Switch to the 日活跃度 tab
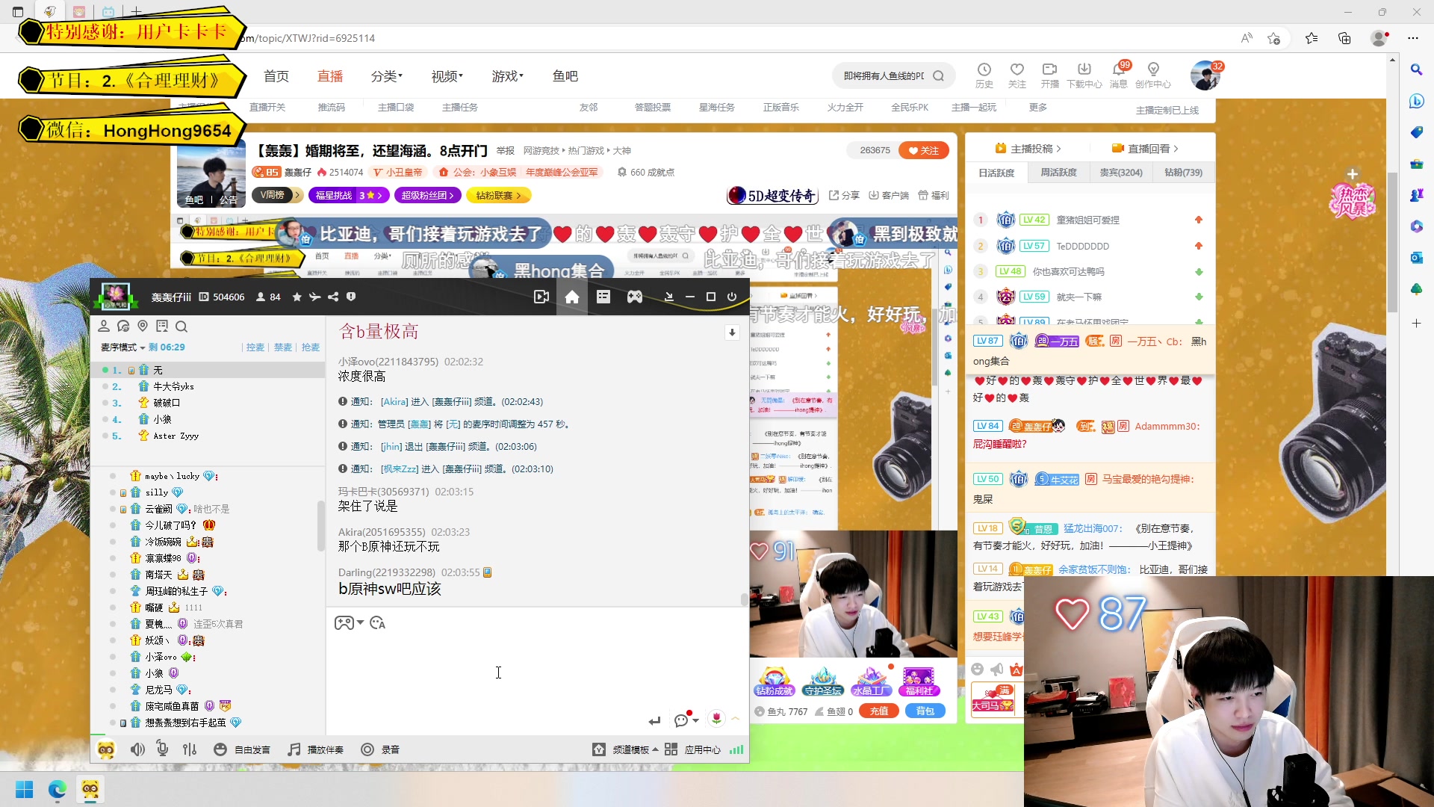 [996, 173]
